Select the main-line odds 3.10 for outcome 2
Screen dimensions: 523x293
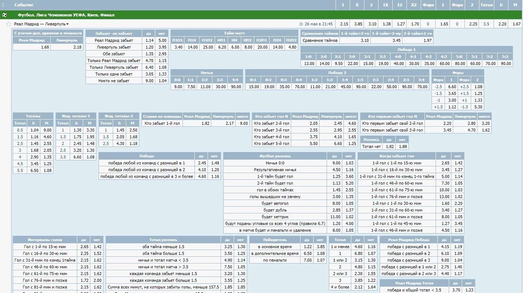[372, 24]
